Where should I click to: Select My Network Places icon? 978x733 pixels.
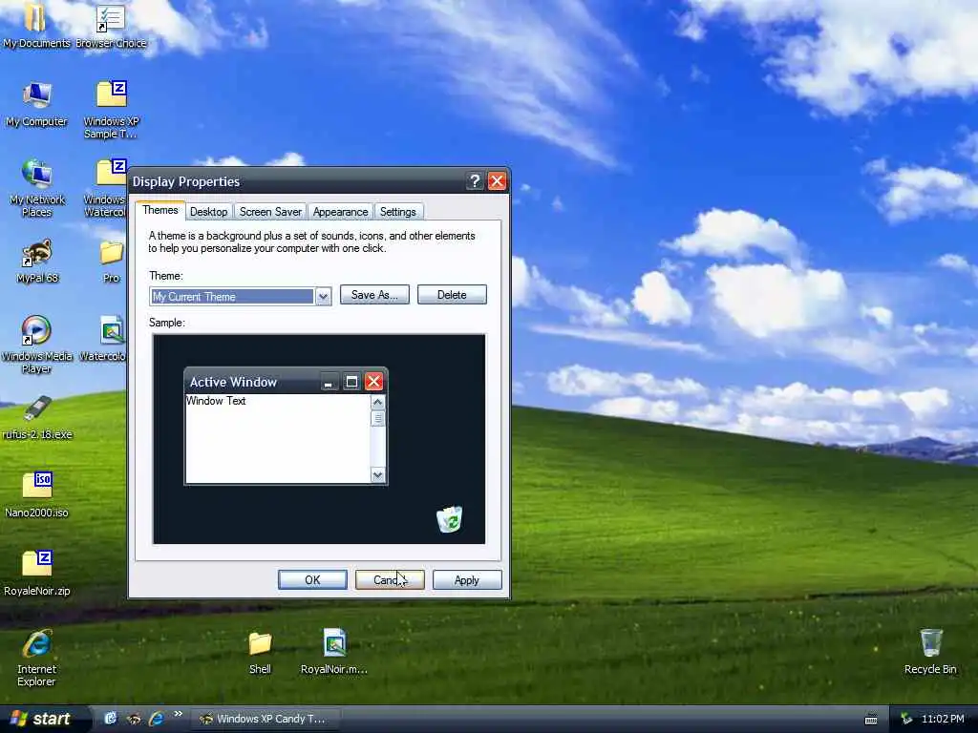pos(37,188)
